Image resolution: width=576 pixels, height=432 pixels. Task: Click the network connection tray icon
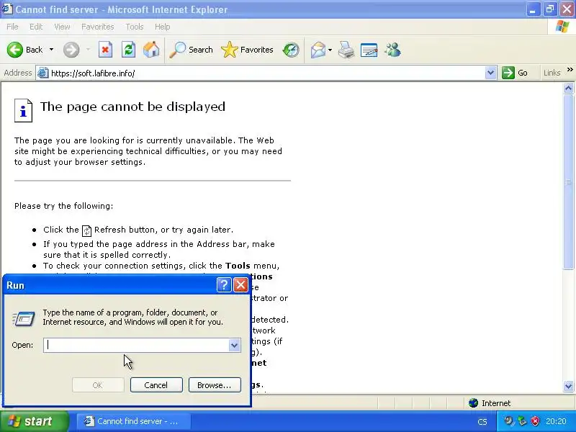pos(522,421)
